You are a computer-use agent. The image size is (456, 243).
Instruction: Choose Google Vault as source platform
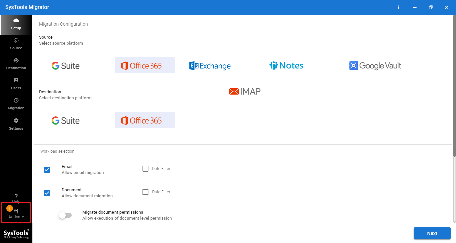[375, 66]
